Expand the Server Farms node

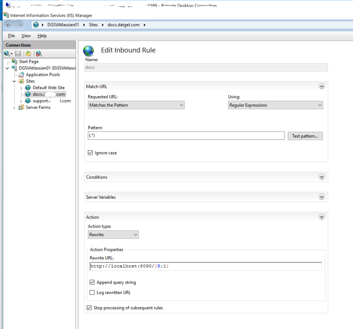14,108
